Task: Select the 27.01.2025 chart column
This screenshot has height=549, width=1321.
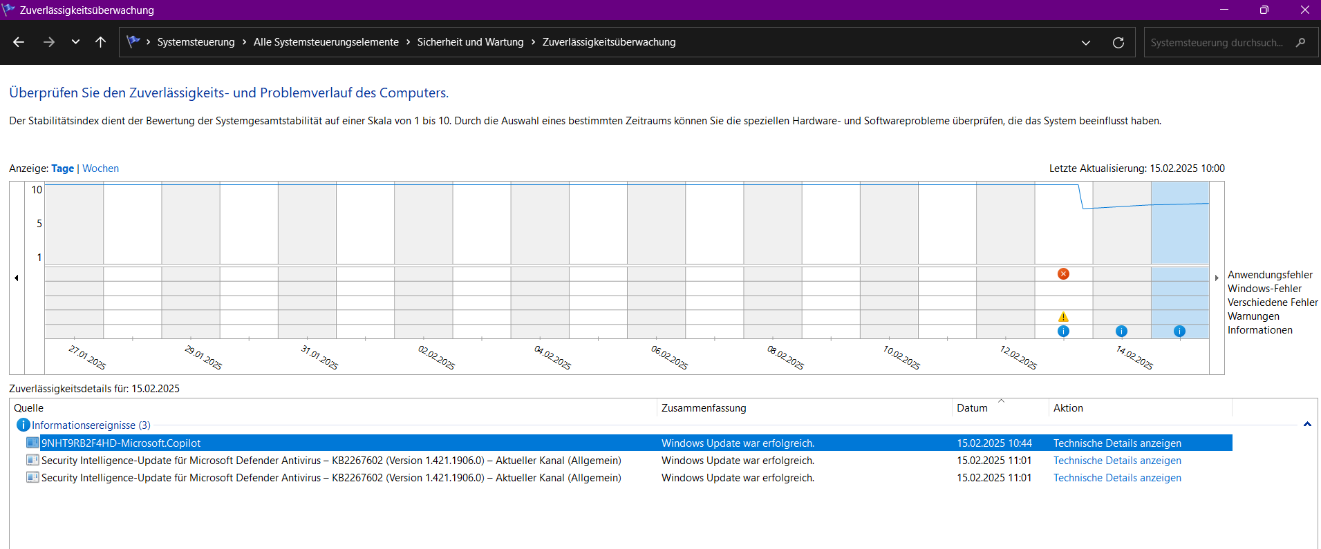Action: (74, 260)
